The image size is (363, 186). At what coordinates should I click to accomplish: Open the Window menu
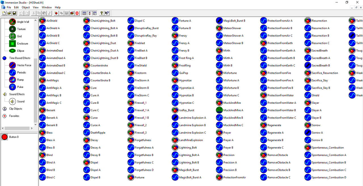tap(47, 7)
